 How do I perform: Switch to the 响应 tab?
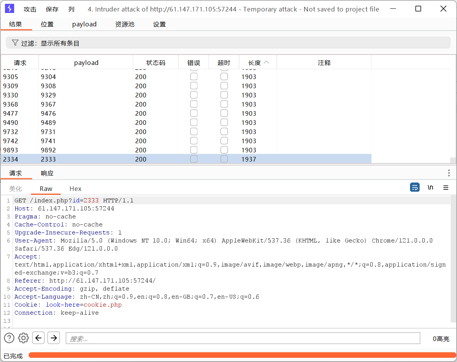47,173
